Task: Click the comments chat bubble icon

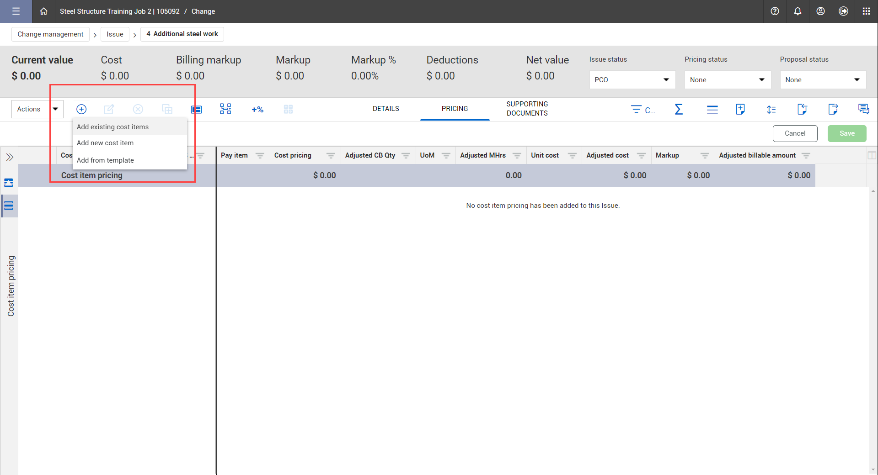Action: [863, 109]
